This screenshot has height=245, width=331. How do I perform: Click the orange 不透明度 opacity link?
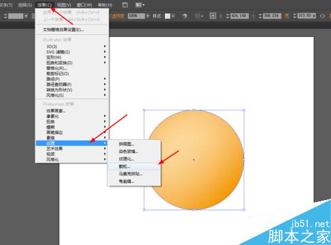(117, 16)
